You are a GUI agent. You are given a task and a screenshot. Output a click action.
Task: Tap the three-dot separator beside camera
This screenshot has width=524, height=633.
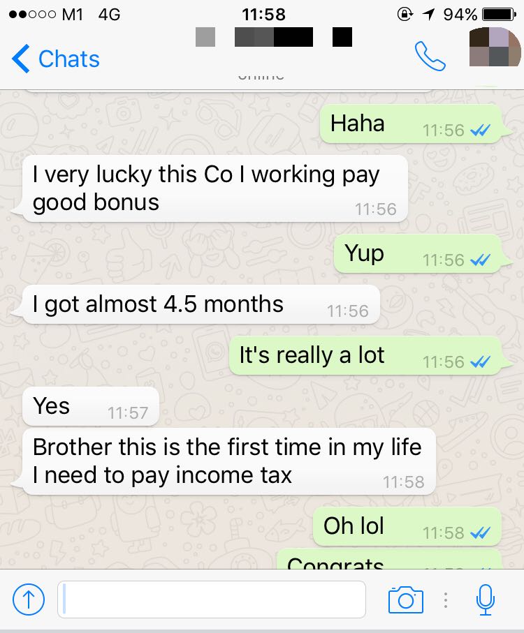click(x=446, y=600)
